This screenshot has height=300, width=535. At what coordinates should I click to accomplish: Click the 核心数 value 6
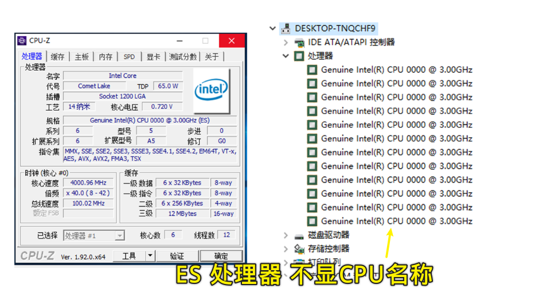[x=173, y=235]
